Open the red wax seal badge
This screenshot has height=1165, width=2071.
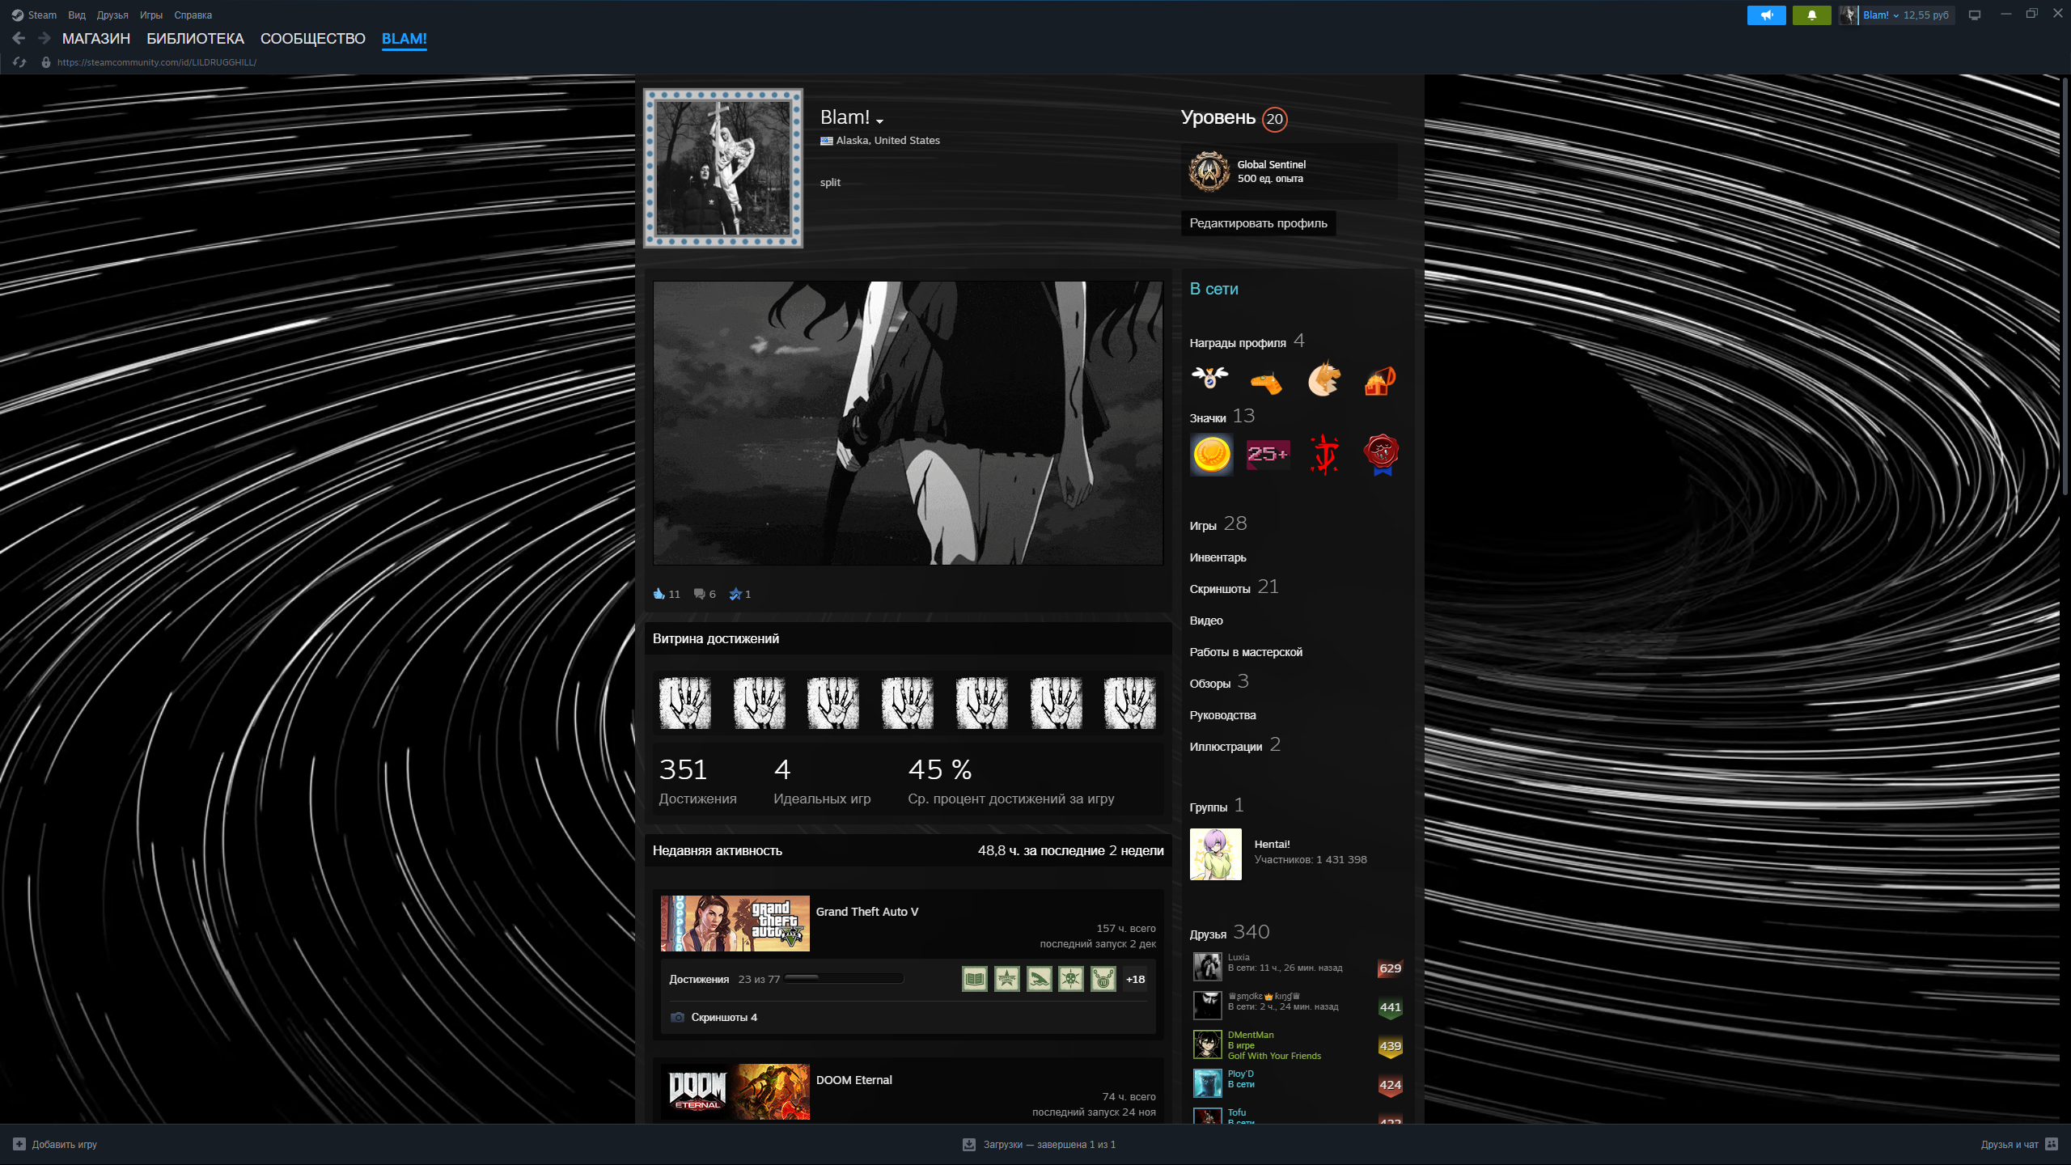pyautogui.click(x=1381, y=455)
